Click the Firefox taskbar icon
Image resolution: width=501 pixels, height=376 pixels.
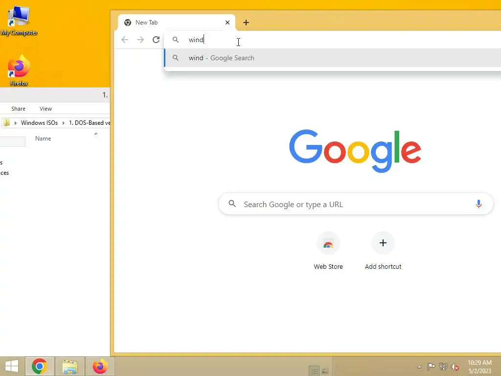pos(100,366)
